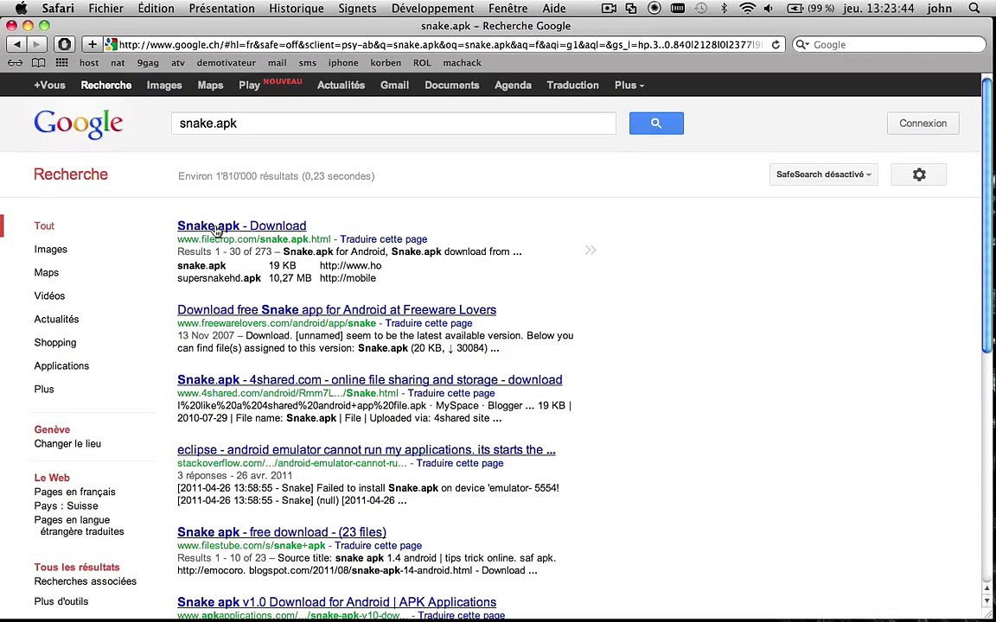
Task: Open the settings gear on the results page
Action: tap(918, 175)
